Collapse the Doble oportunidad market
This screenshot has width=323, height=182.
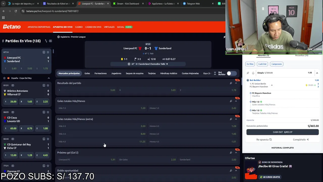click(x=236, y=171)
